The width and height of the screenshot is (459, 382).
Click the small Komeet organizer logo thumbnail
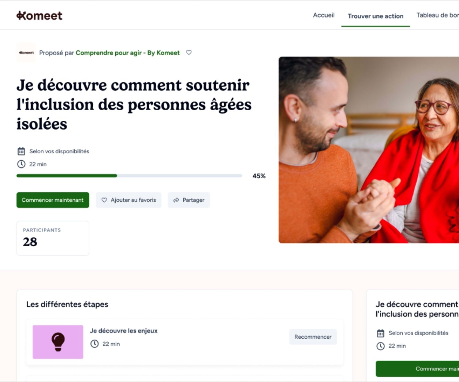point(26,53)
